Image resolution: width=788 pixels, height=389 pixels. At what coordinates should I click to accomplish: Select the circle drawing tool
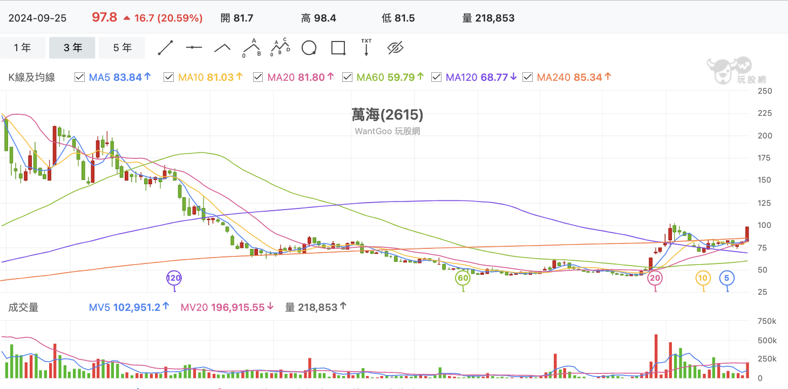coord(309,48)
